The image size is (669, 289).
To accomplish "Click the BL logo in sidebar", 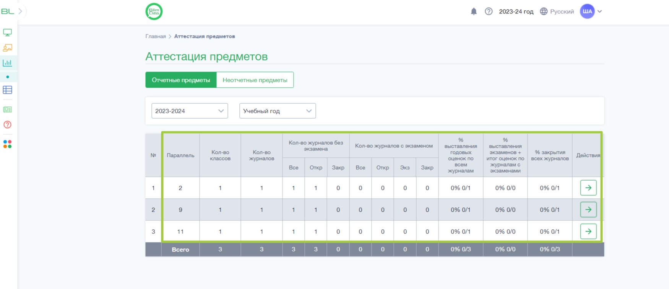I will (x=7, y=11).
